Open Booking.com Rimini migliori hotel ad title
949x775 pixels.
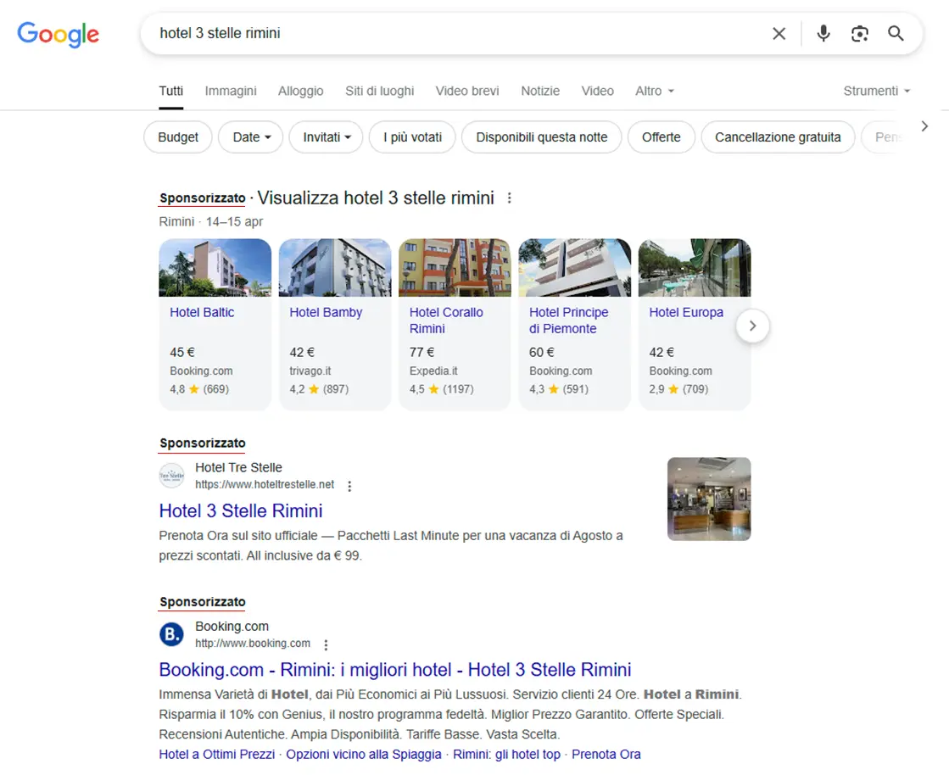click(x=395, y=670)
